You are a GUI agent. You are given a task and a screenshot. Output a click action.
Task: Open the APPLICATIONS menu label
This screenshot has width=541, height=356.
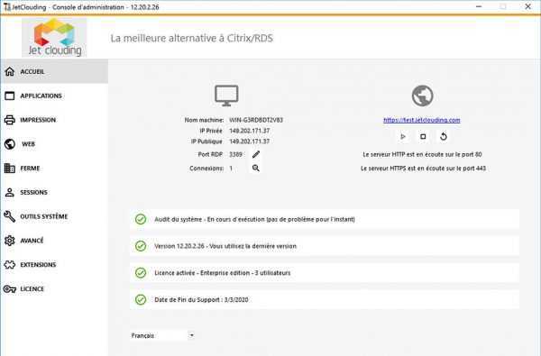pos(41,96)
